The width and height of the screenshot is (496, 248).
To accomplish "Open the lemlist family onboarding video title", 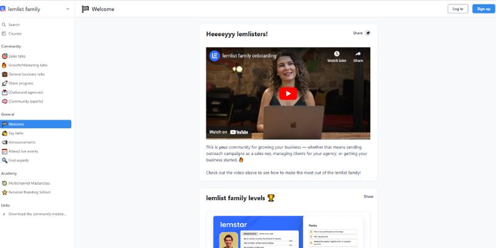I will coord(249,56).
